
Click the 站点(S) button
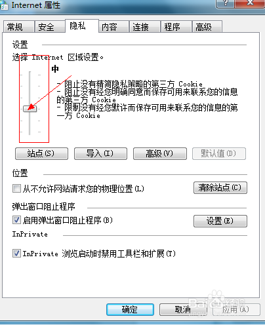point(41,154)
